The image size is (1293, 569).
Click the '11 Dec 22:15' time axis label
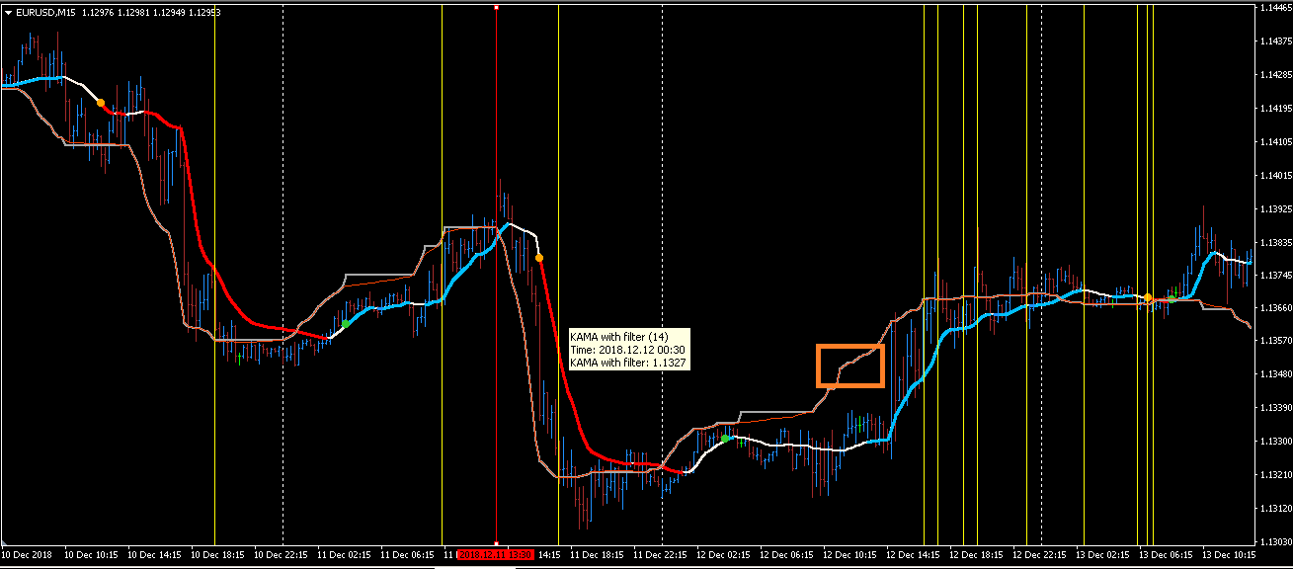coord(661,555)
